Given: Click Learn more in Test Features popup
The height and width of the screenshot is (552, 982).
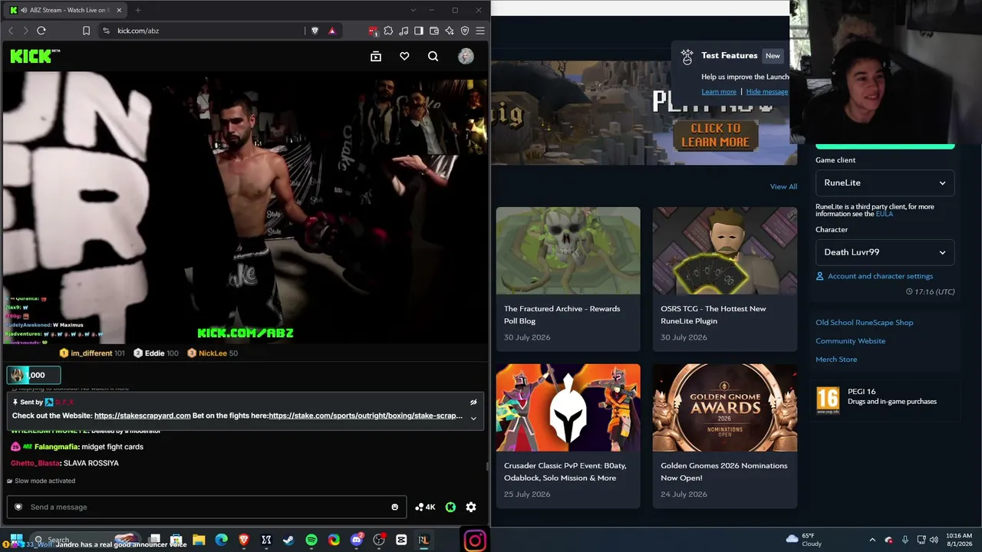Looking at the screenshot, I should tap(719, 92).
